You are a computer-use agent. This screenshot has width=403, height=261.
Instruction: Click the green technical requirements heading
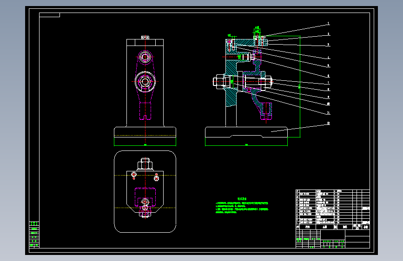click(x=242, y=199)
